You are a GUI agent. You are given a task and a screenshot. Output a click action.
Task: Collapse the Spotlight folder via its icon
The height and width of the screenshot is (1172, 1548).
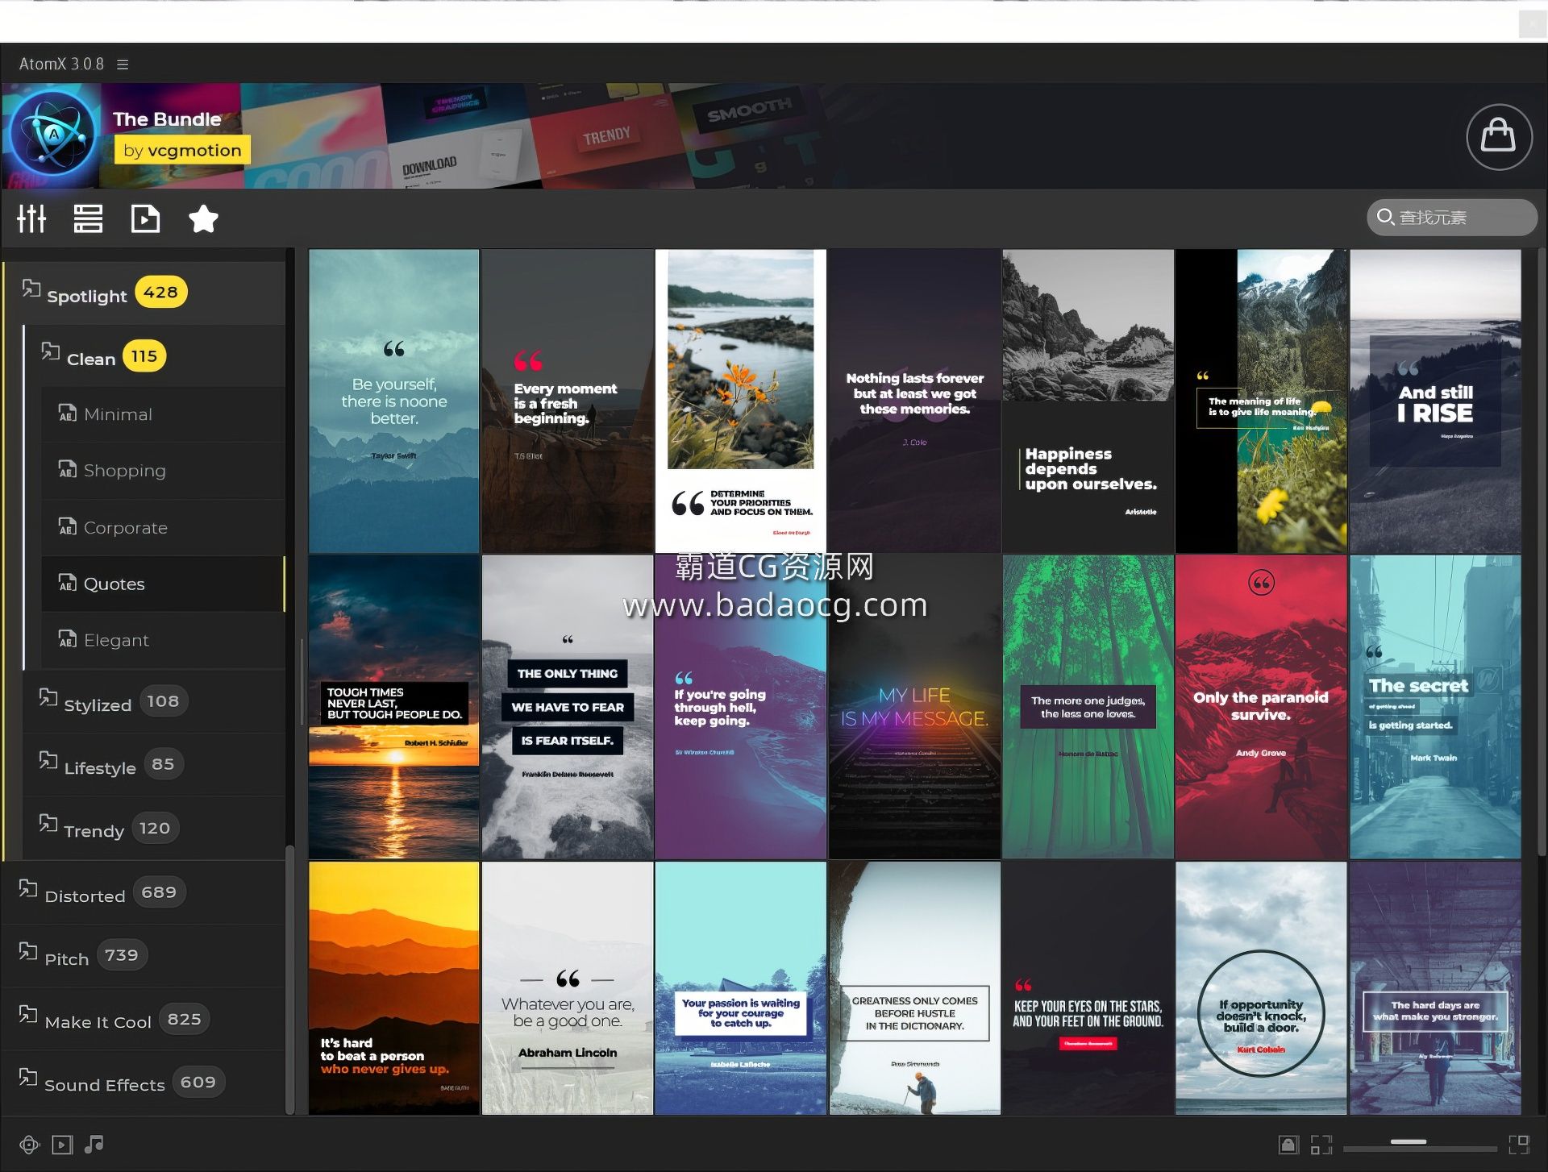(x=31, y=289)
